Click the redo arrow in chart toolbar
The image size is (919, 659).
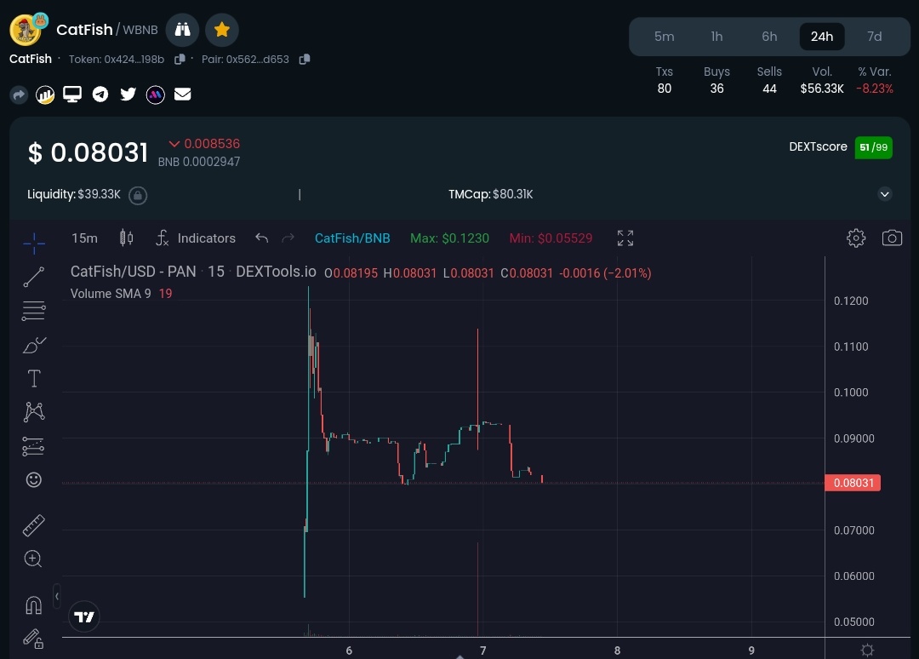click(x=288, y=238)
